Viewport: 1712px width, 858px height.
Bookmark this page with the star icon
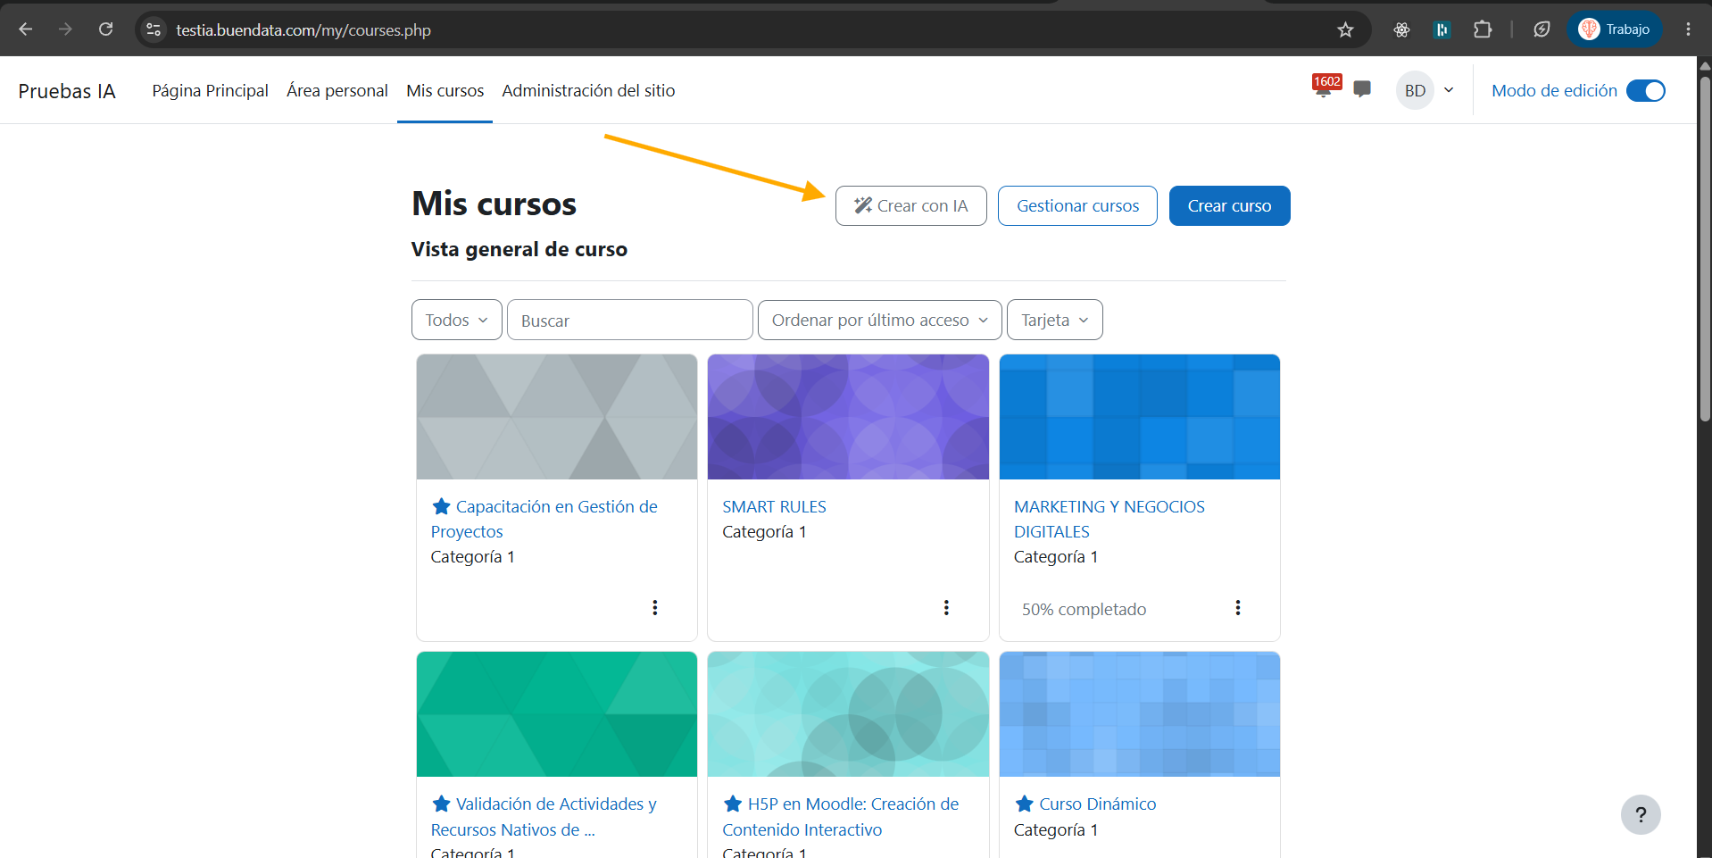[x=1345, y=29]
